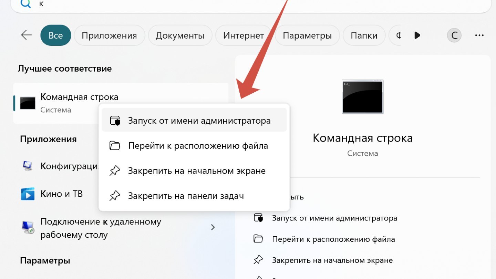Choose Закрепить на панели задач in context menu
The image size is (496, 279).
pyautogui.click(x=194, y=196)
